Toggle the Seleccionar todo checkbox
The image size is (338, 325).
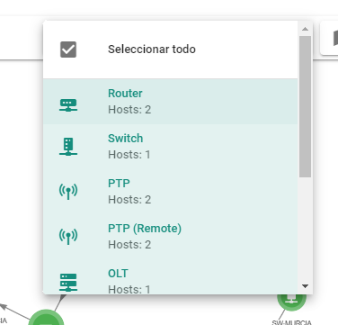[x=68, y=50]
